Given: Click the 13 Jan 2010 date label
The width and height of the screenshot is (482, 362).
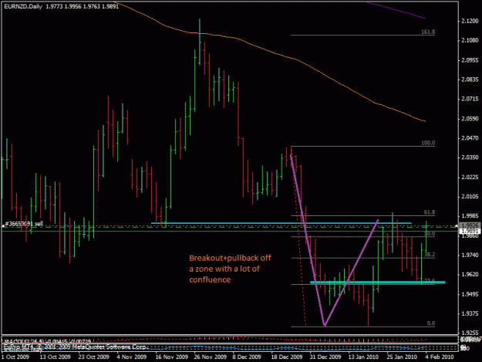Looking at the screenshot, I should [363, 357].
